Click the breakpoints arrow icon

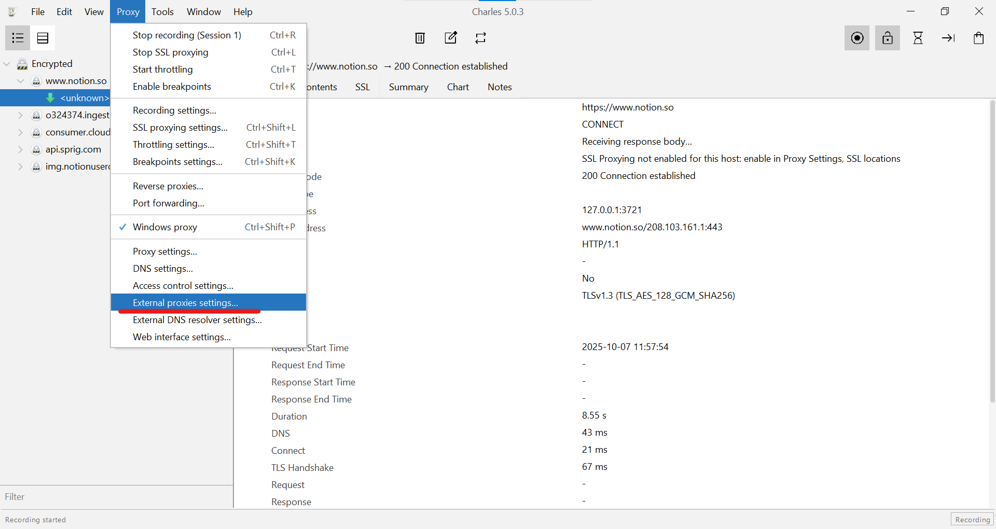pyautogui.click(x=948, y=38)
